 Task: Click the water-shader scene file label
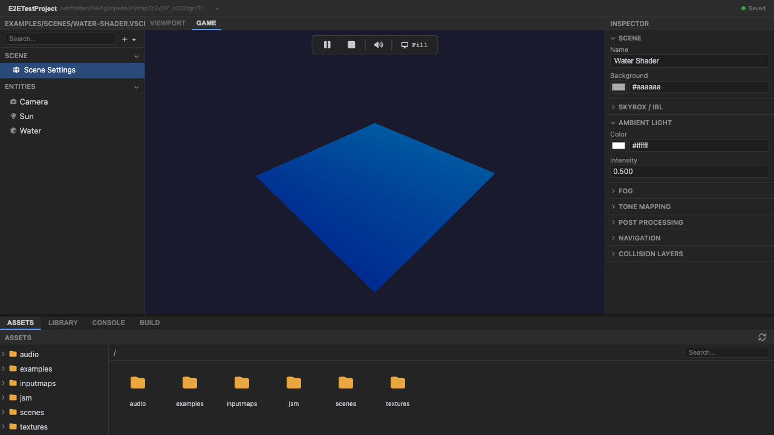coord(75,24)
